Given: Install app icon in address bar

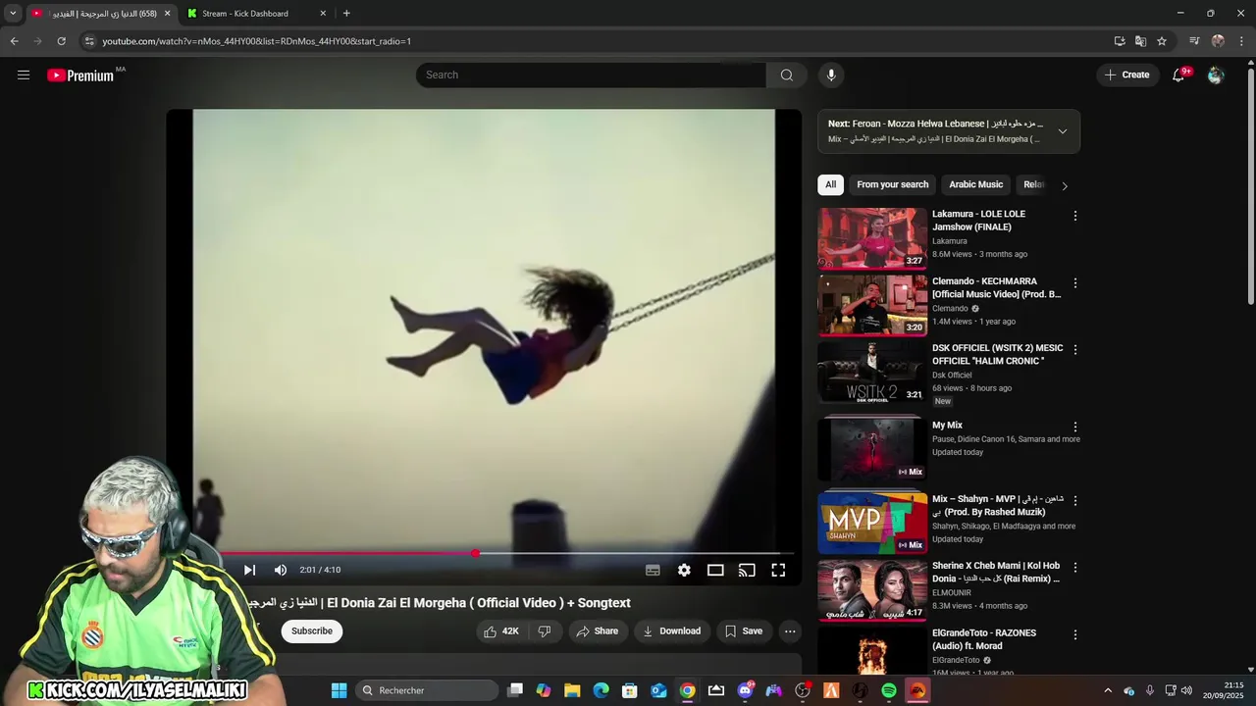Looking at the screenshot, I should click(x=1120, y=41).
